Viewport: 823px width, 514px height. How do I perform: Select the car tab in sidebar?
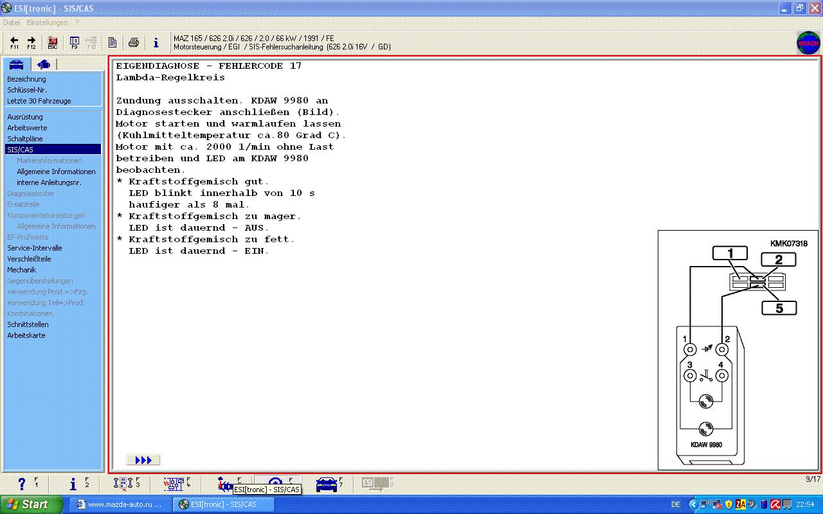click(17, 64)
